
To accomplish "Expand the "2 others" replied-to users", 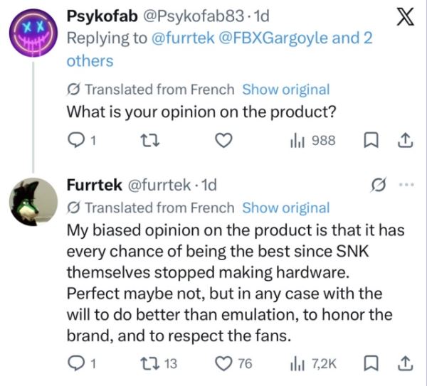I will 89,60.
